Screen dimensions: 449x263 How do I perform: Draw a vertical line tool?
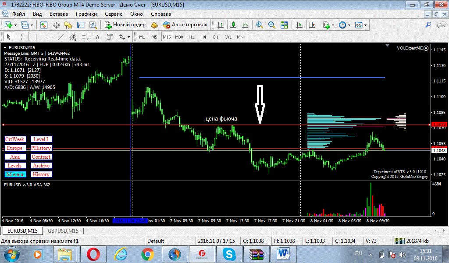(36, 37)
